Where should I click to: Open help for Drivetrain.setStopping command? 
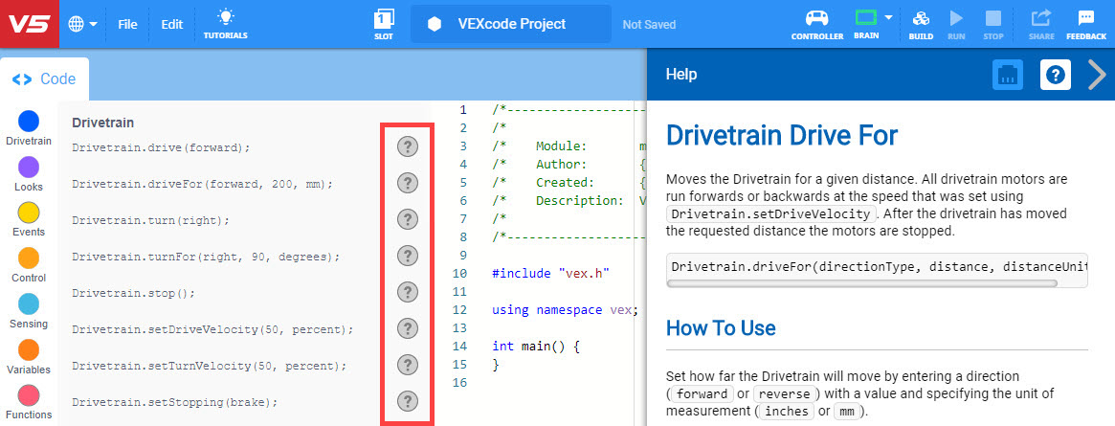408,401
